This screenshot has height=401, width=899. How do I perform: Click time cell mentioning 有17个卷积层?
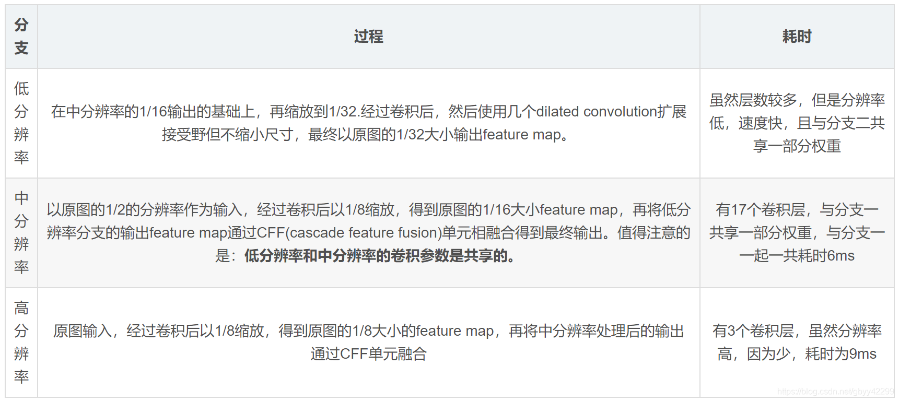(797, 233)
